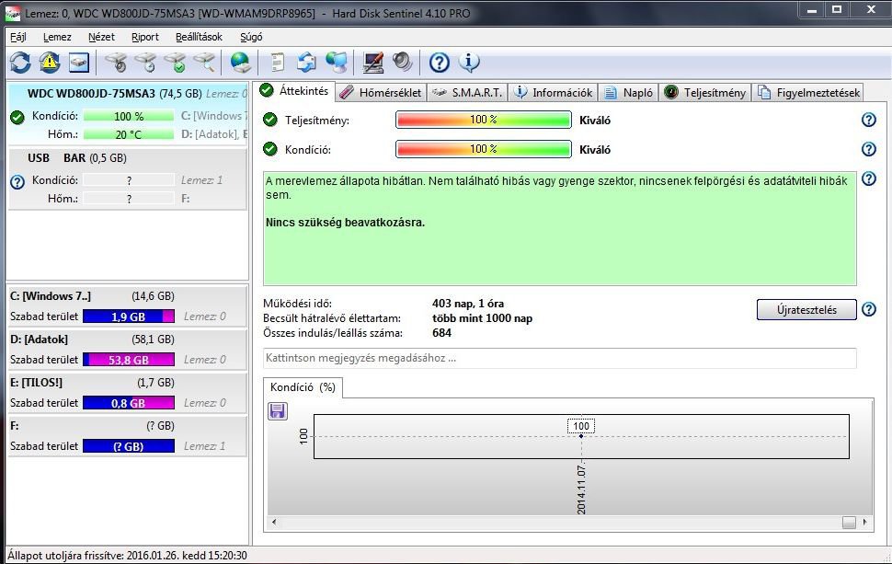The image size is (892, 564).
Task: Click the globe with monitor network icon
Action: pos(337,62)
